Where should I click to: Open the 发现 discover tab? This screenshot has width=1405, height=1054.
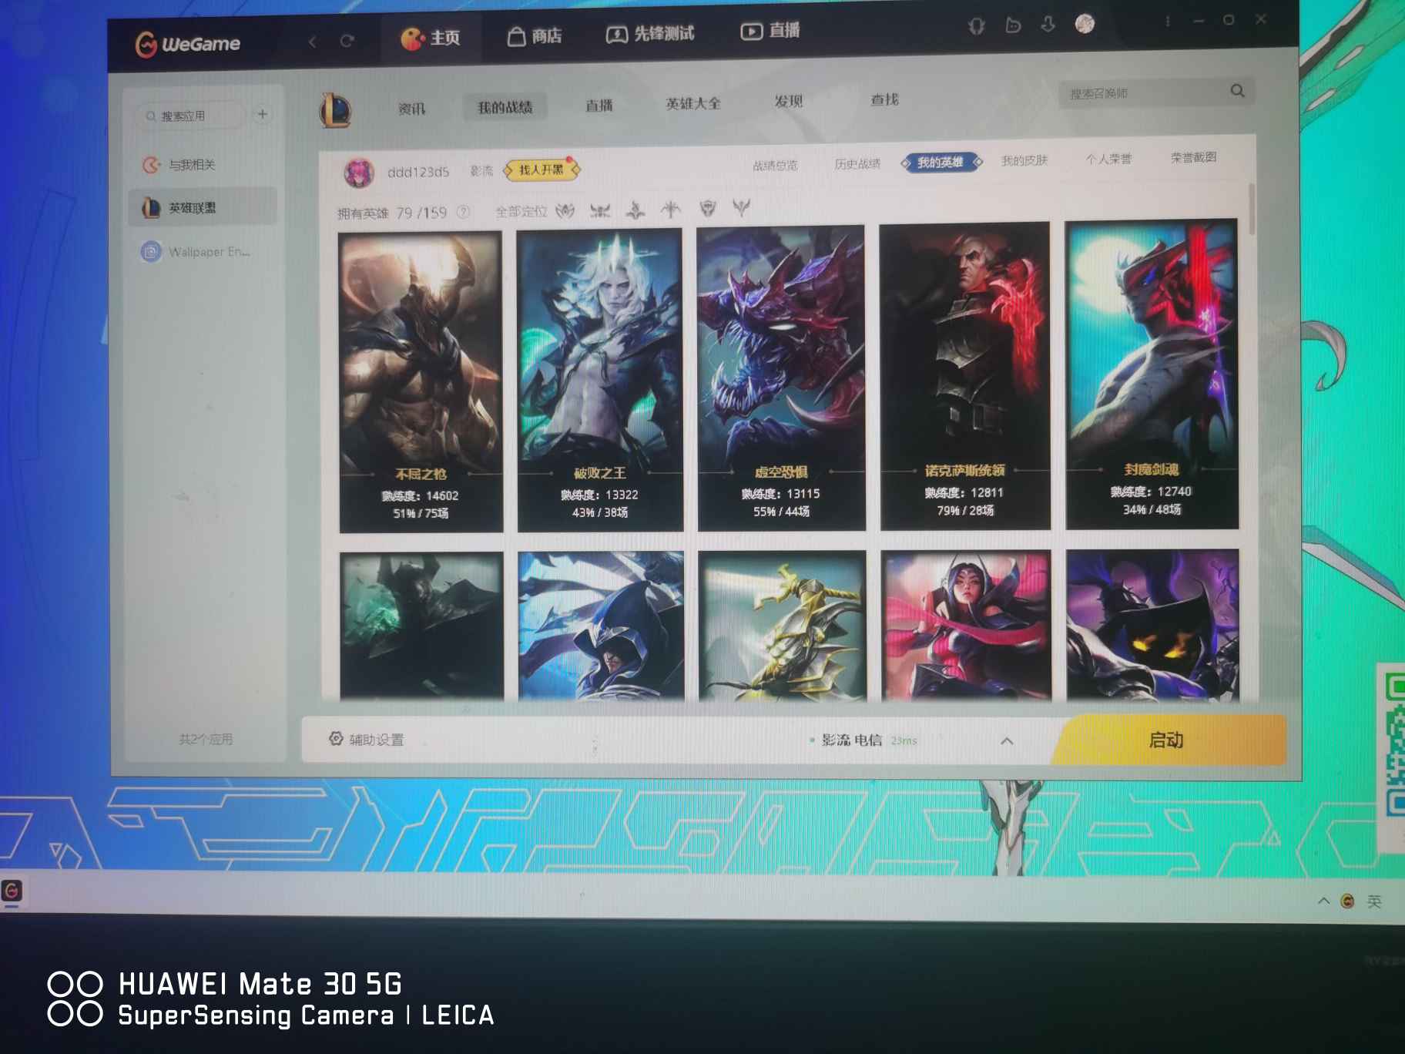tap(789, 102)
